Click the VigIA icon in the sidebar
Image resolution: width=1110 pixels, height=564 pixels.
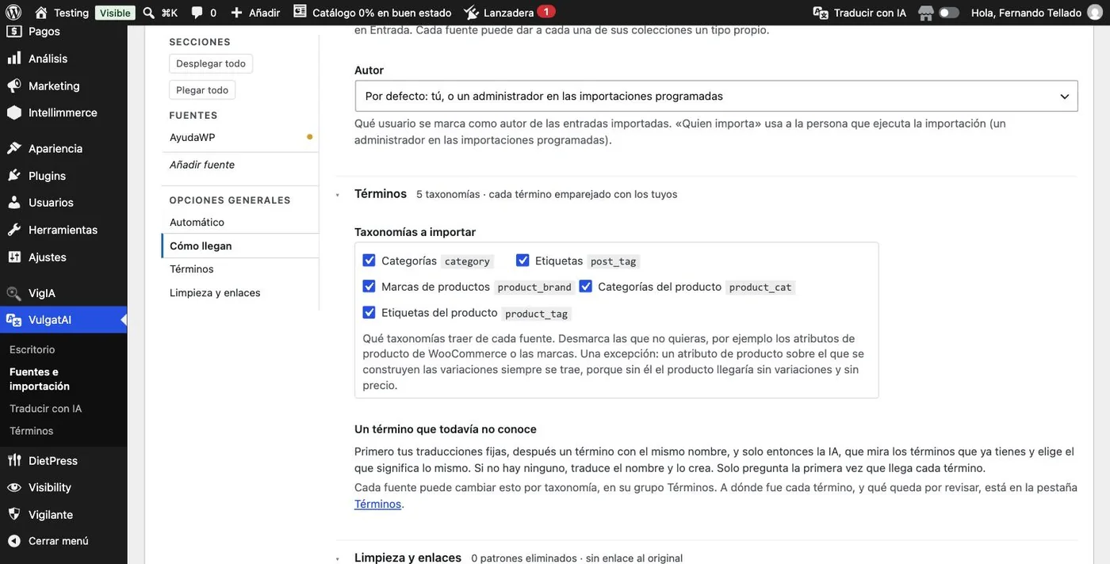click(13, 293)
